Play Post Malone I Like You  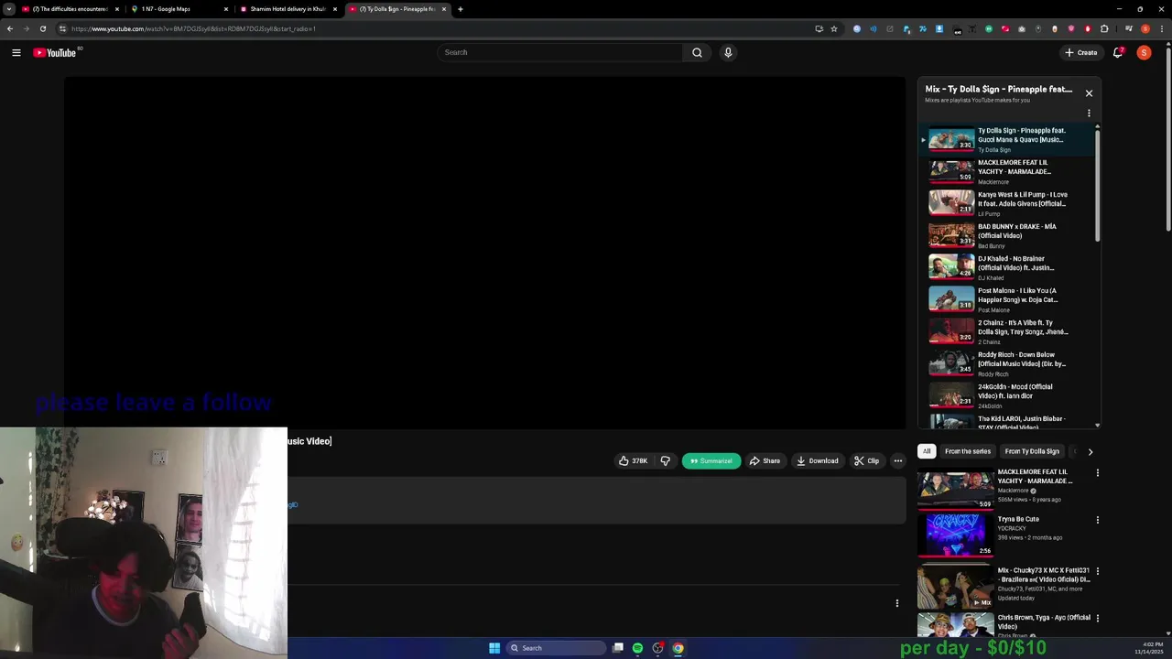click(x=1007, y=299)
